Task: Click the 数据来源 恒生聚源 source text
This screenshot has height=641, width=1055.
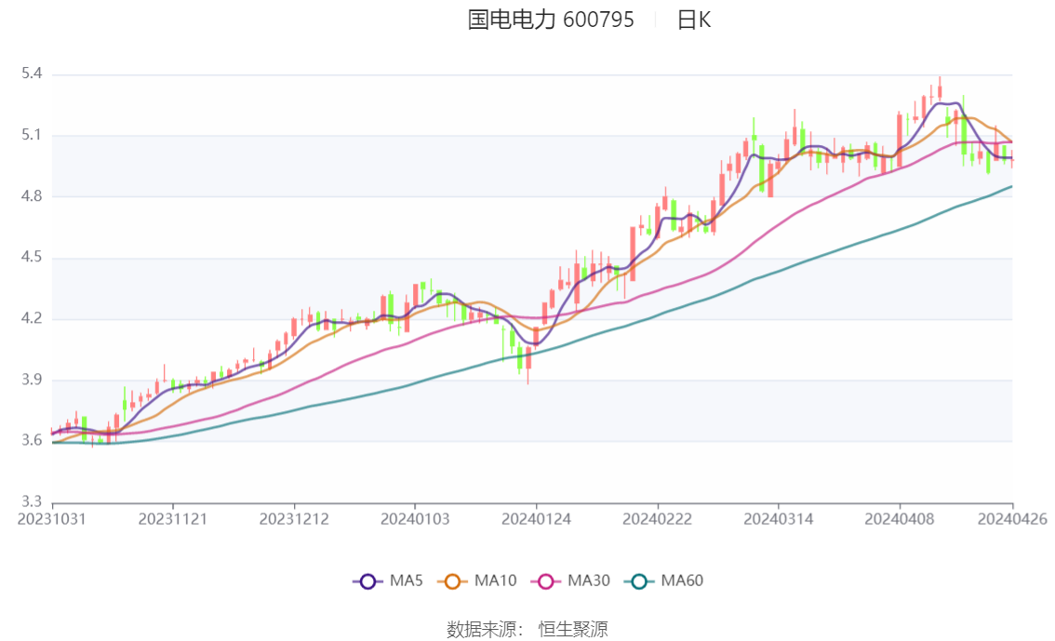Action: click(x=527, y=630)
